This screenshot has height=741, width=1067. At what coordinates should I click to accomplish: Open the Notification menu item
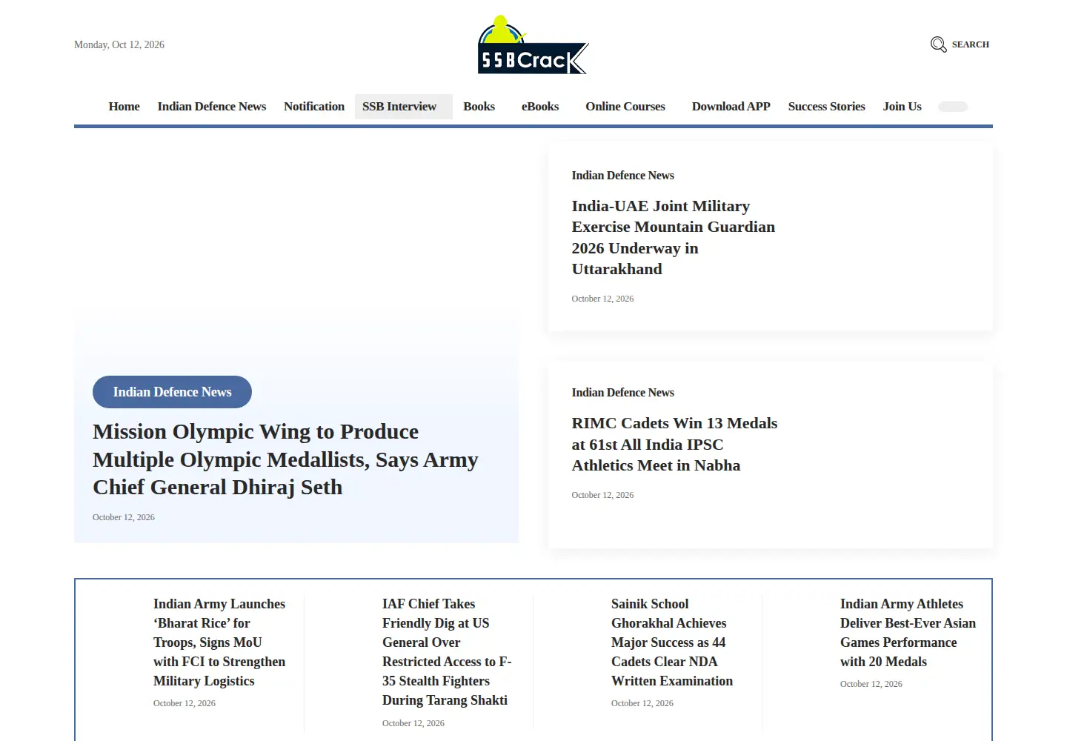click(314, 107)
